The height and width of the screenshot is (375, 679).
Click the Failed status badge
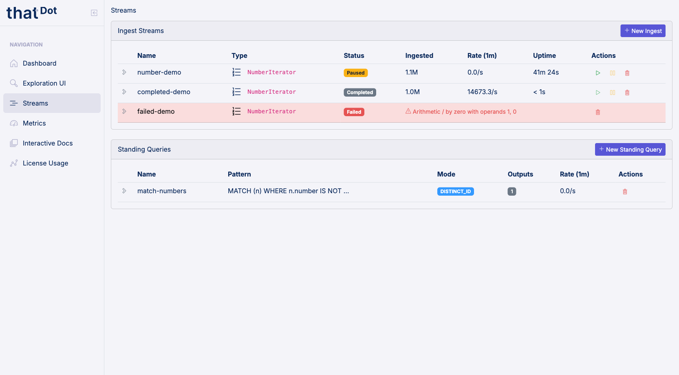354,112
